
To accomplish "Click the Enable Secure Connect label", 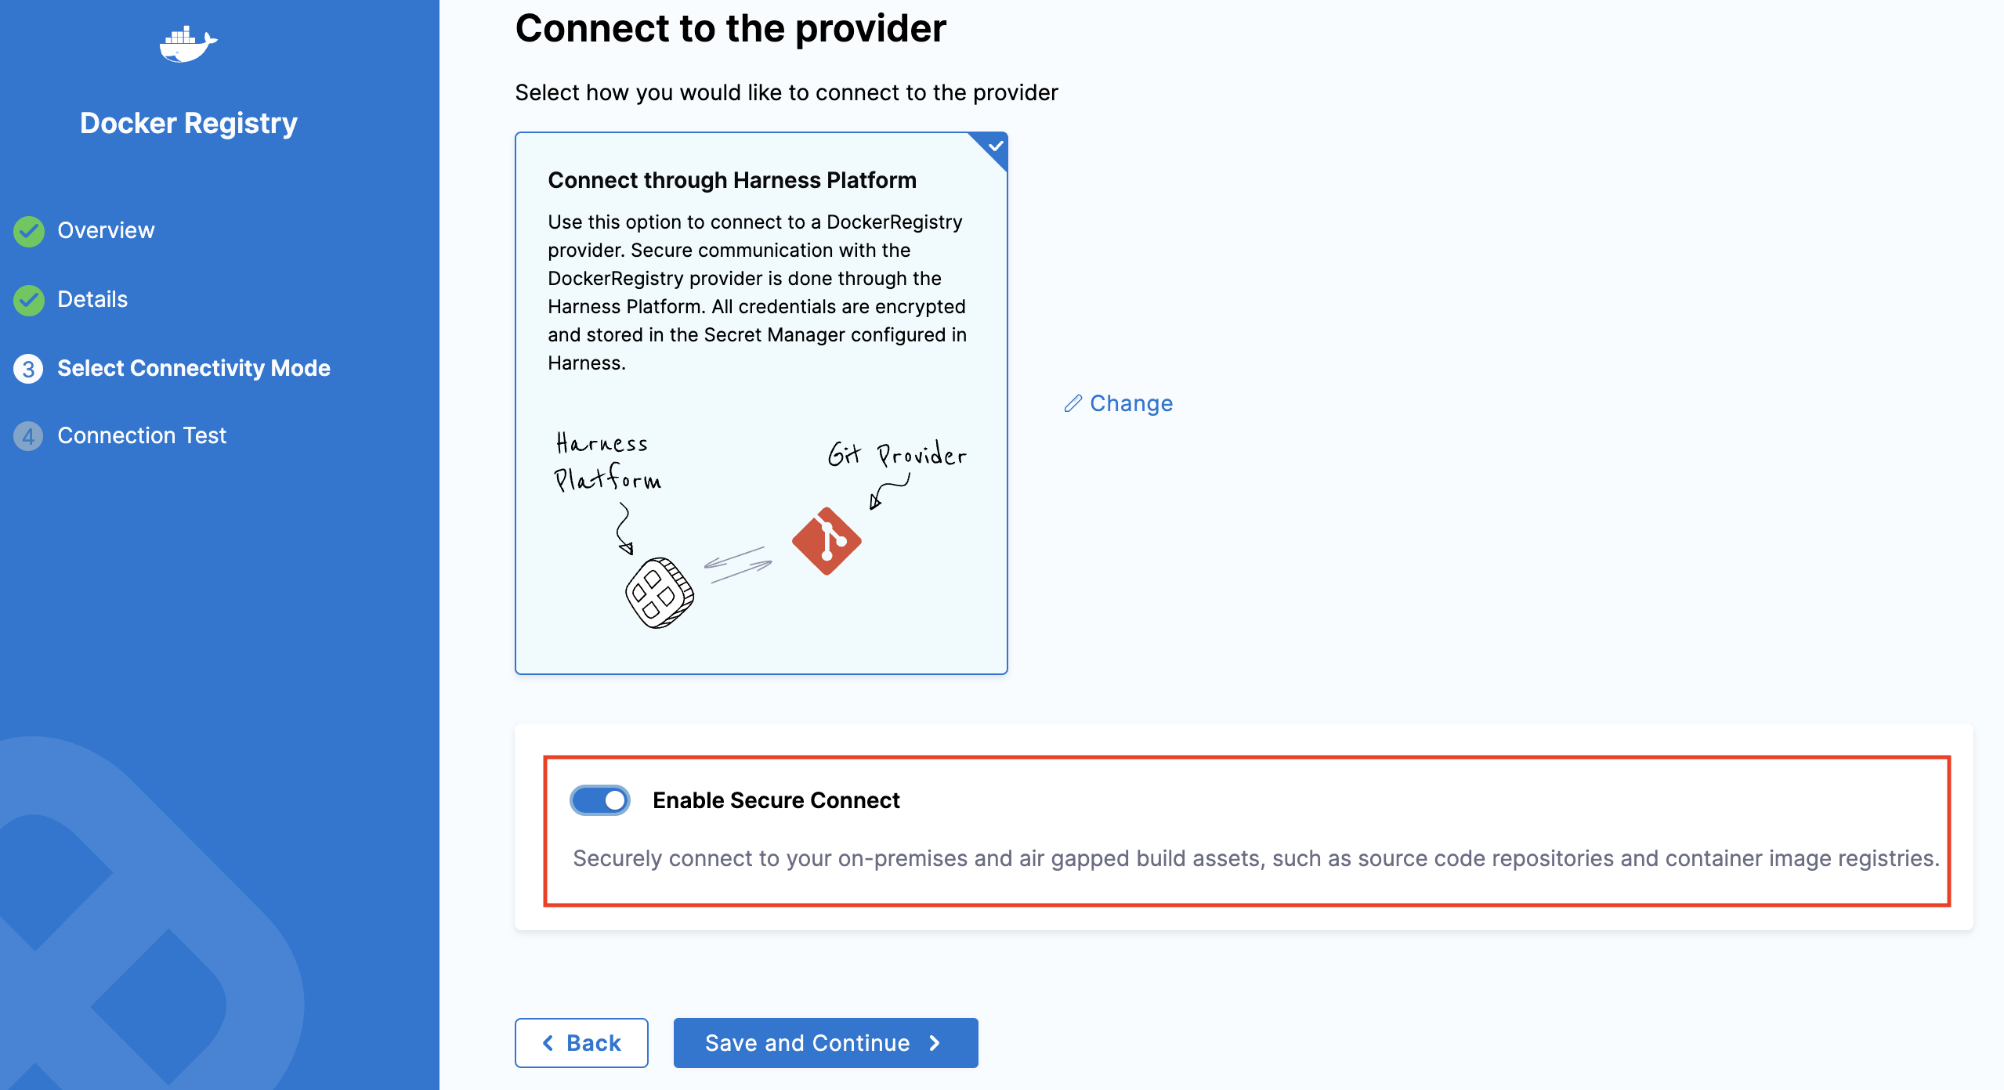I will (776, 800).
